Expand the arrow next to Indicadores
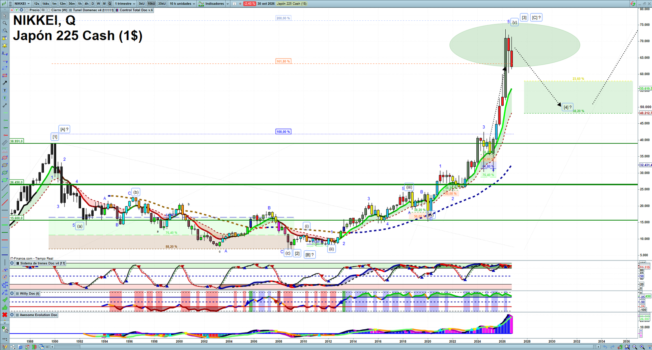The height and width of the screenshot is (350, 652). (x=228, y=4)
